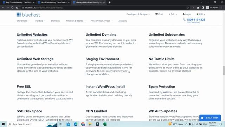The width and height of the screenshot is (225, 127).
Task: Close the Buy Domain Hosting tab
Action: tap(34, 2)
